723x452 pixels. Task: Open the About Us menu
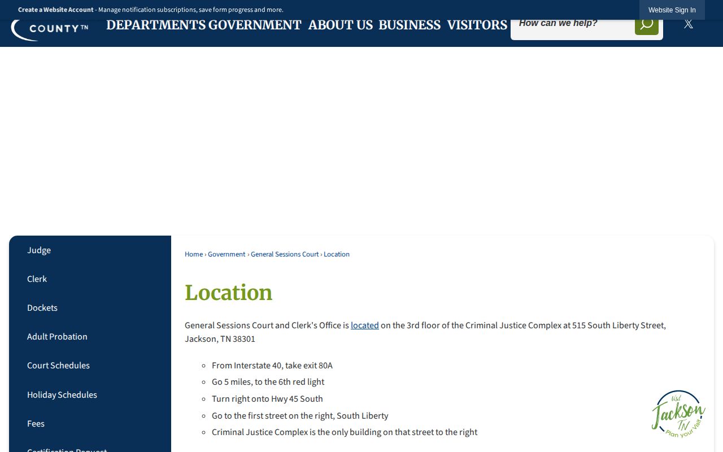(x=341, y=25)
